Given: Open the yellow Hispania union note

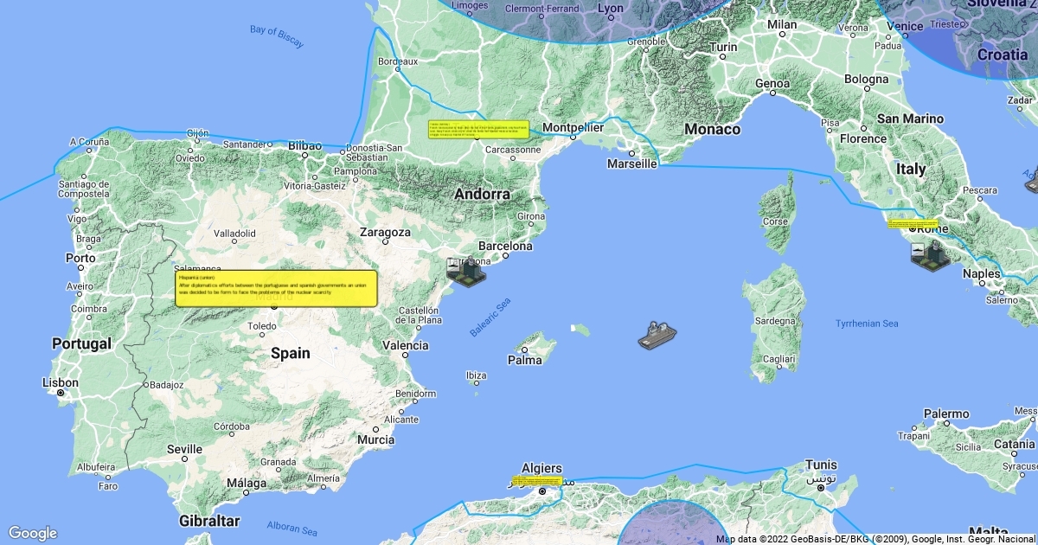Looking at the screenshot, I should 277,288.
